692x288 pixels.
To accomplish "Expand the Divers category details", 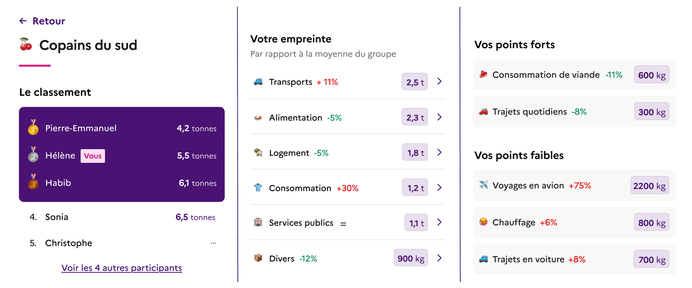I will (439, 258).
